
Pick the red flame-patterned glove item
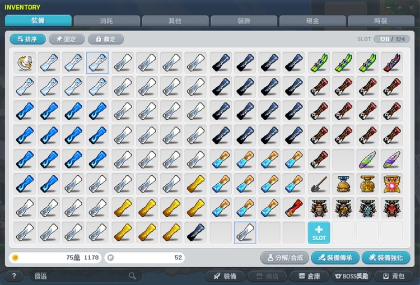click(x=293, y=208)
